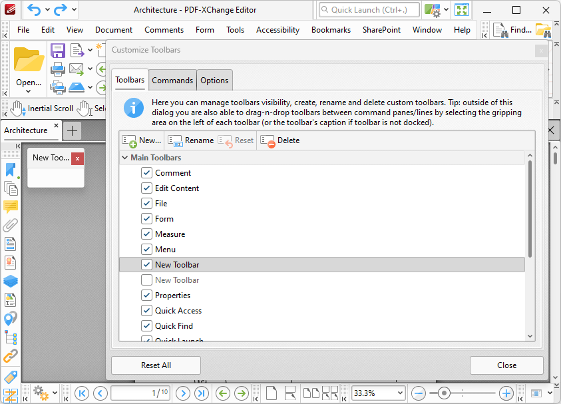Switch to the Commands tab

172,80
